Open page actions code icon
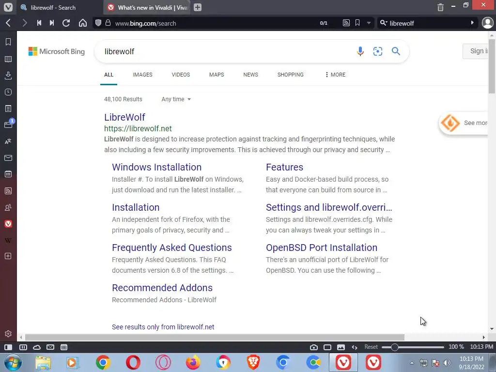 (x=355, y=347)
